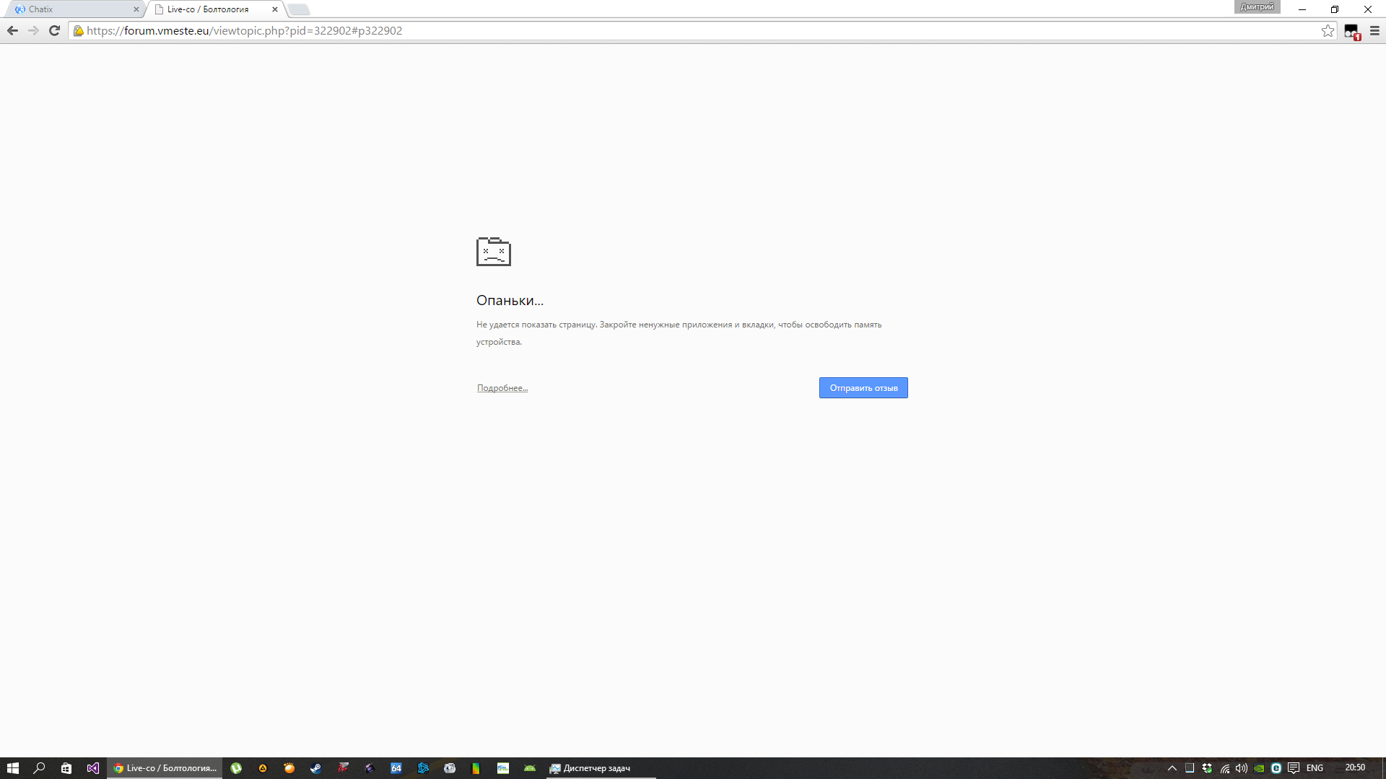Click the extension icon with red badge

(x=1351, y=31)
